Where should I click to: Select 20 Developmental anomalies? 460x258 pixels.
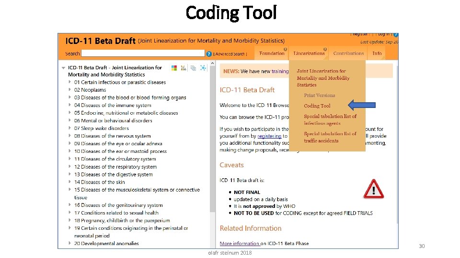[106, 243]
